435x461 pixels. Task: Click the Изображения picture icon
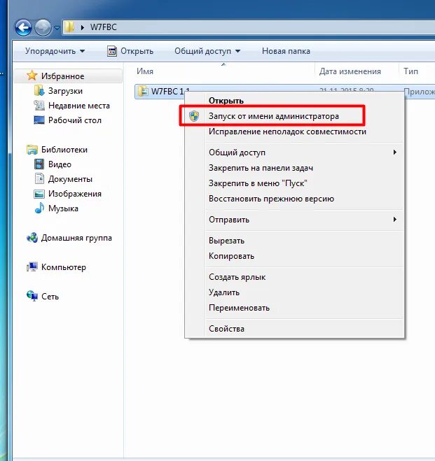point(39,194)
